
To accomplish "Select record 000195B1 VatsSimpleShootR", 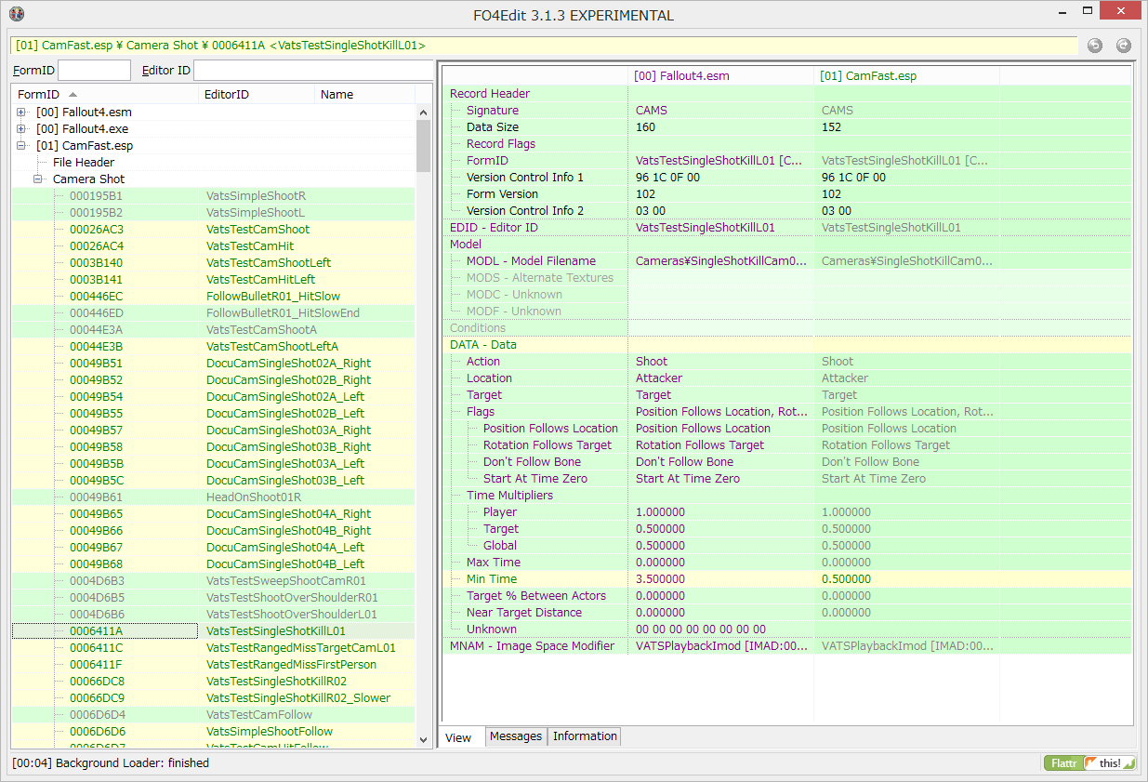I will click(x=214, y=196).
